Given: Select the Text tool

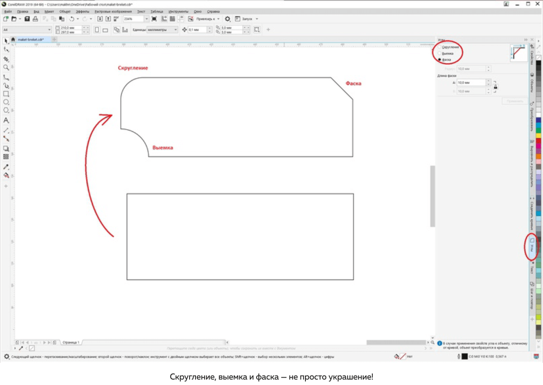Looking at the screenshot, I should [6, 120].
